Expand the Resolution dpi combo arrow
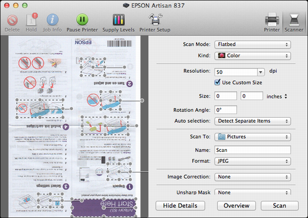Screen dimensions: 308x218 click(260, 72)
